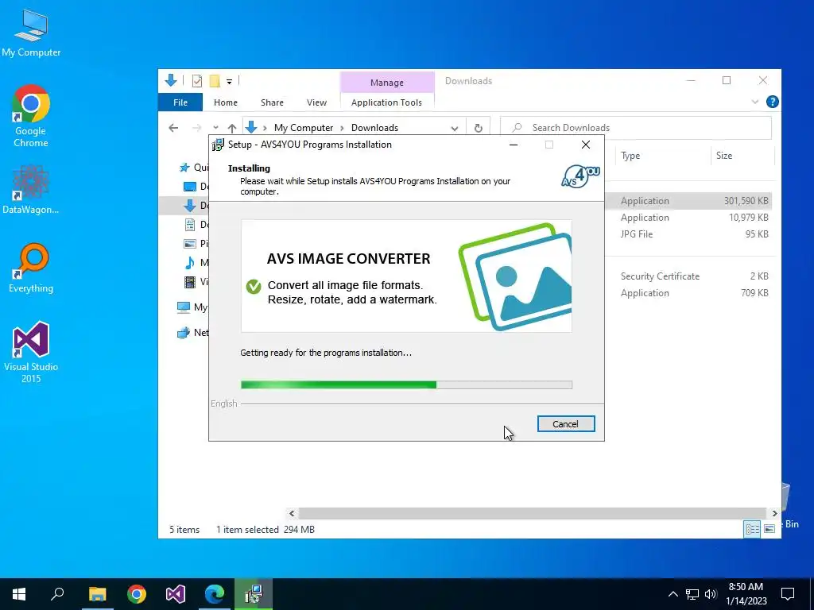Show hidden system tray icons
The width and height of the screenshot is (814, 610).
pos(673,594)
